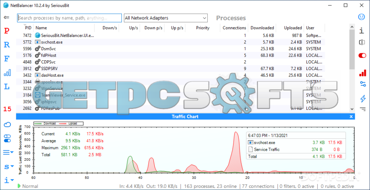370x190 pixels.
Task: Select the SSDPSRV process row
Action: [x=171, y=69]
